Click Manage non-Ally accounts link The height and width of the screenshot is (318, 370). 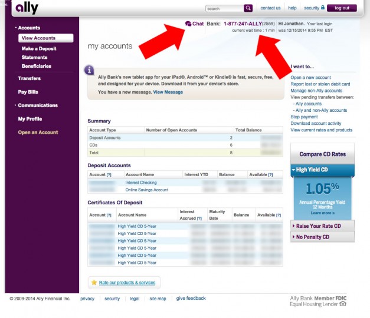(316, 91)
